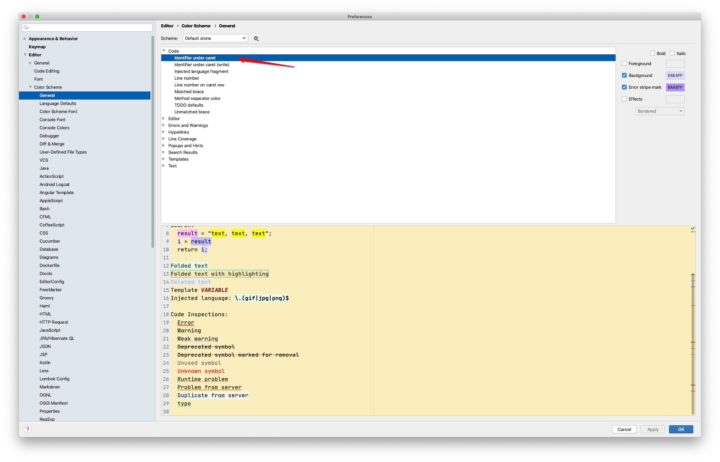Viewport: 720px width, 462px height.
Task: Uncheck the Error stripe mark checkbox
Action: (x=624, y=87)
